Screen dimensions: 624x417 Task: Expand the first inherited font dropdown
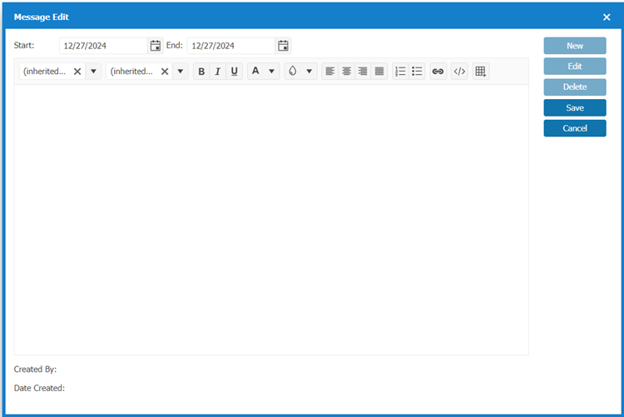tap(93, 72)
